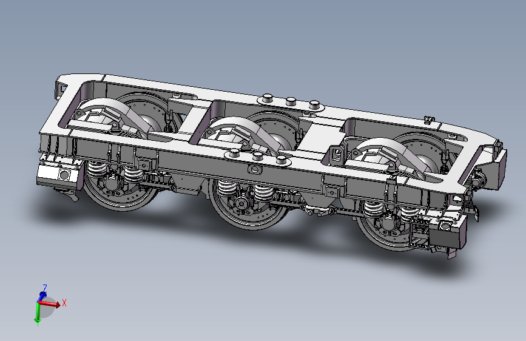
Task: Click the green Y axis arrow on the triad
Action: (x=37, y=313)
